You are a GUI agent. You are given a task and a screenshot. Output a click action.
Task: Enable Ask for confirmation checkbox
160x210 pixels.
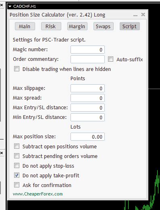coord(17,185)
